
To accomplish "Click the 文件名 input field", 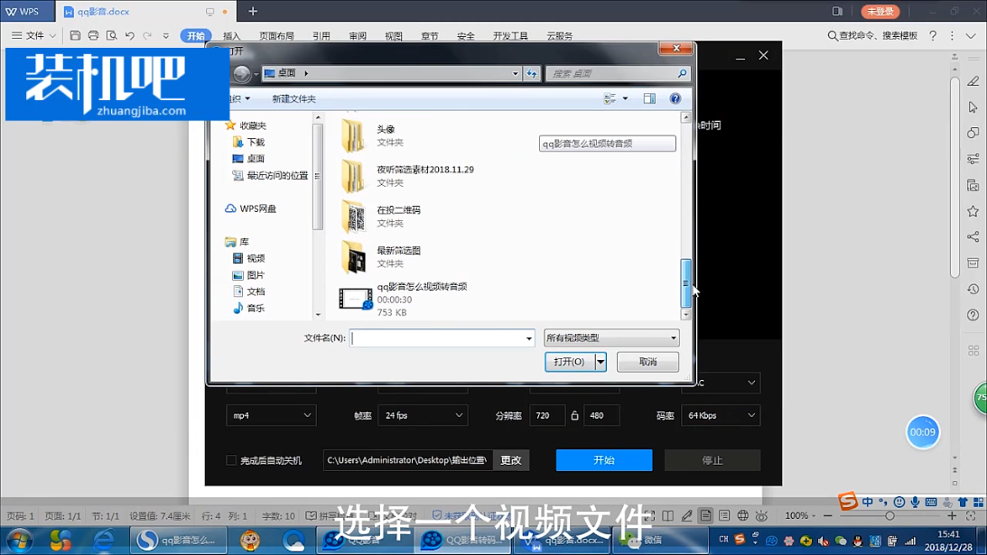I will pos(438,338).
